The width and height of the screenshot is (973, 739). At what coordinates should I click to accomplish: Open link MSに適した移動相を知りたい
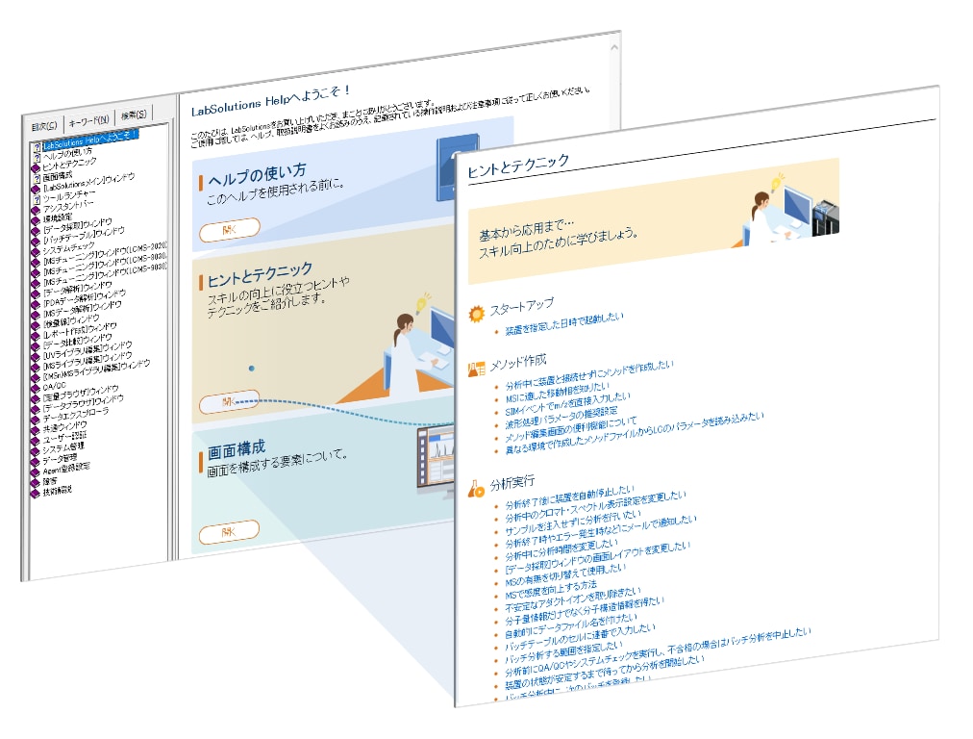click(x=558, y=394)
